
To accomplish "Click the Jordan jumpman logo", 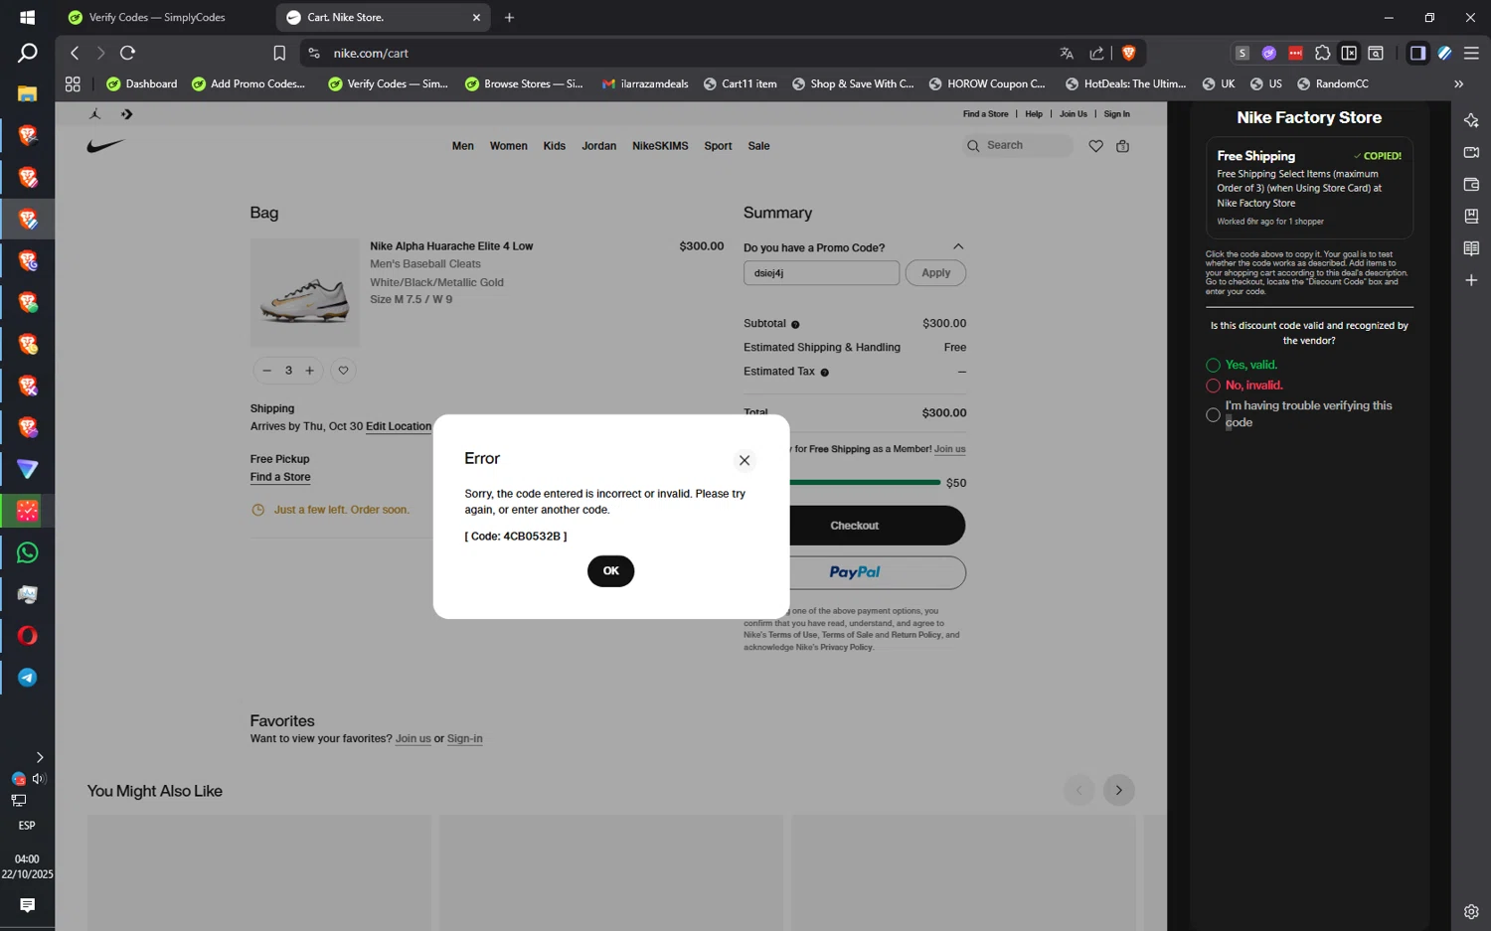I will [x=95, y=114].
